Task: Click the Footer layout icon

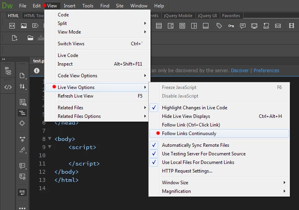Action: click(206, 26)
